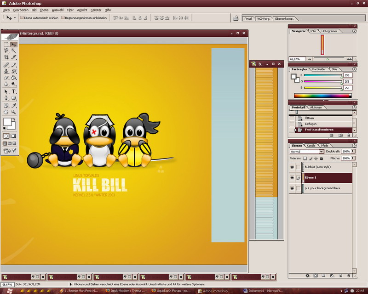The width and height of the screenshot is (368, 294).
Task: Select the Rectangular Marquee tool
Action: tap(6, 44)
